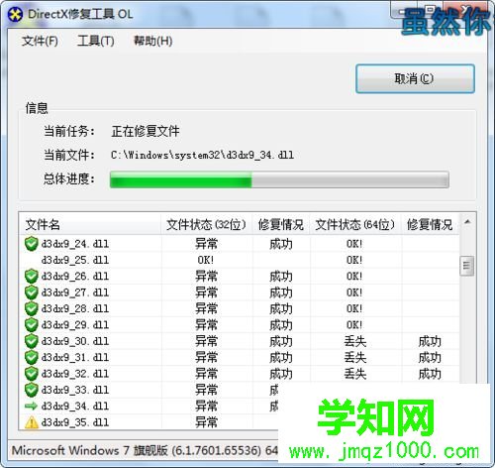This screenshot has height=468, width=495.
Task: Click the 丢失 64位 status for d3dx9_30.dll
Action: coord(355,341)
